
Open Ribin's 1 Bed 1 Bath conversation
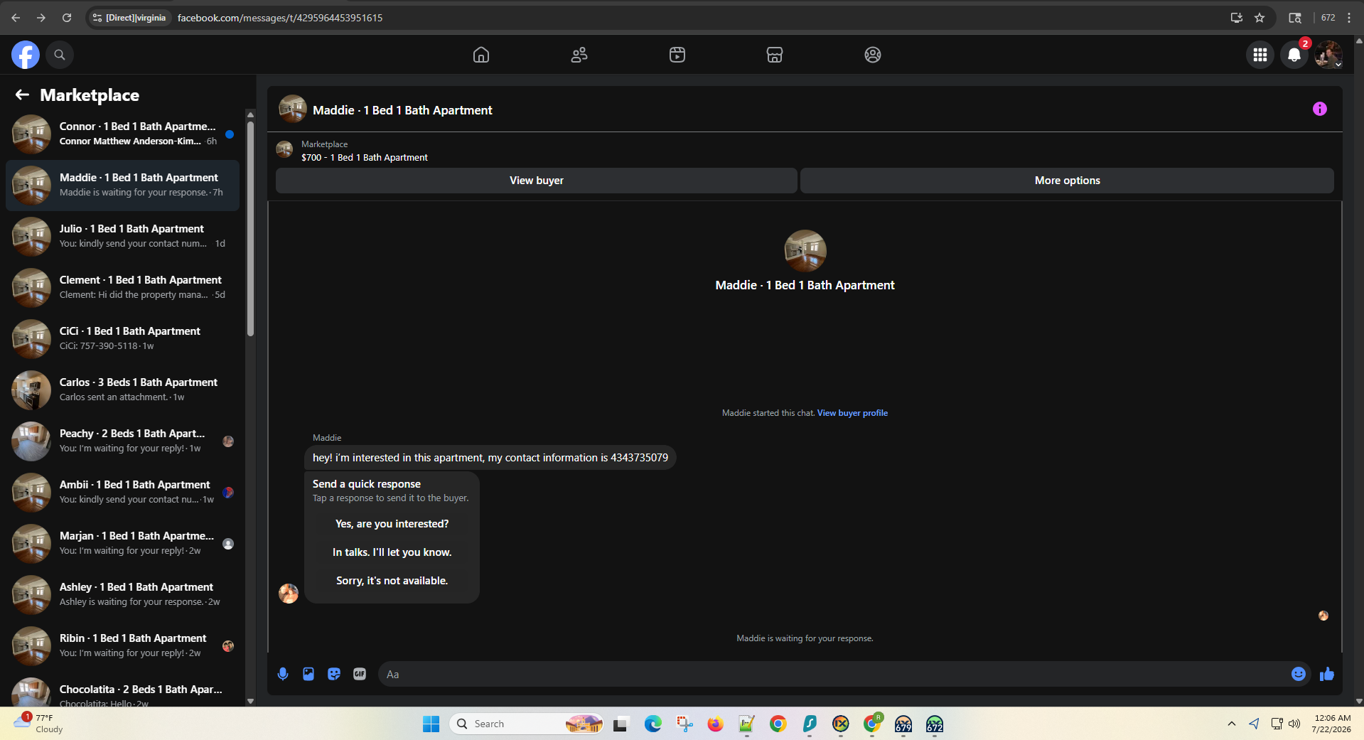coord(123,645)
